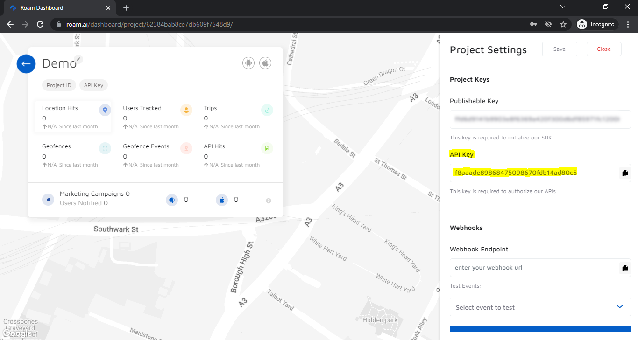638x340 pixels.
Task: Open the tab search dropdown arrow
Action: 563,7
